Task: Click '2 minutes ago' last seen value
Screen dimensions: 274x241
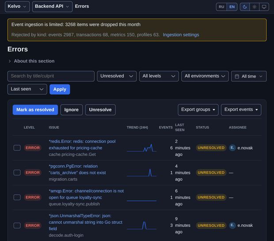Action: pos(183,148)
